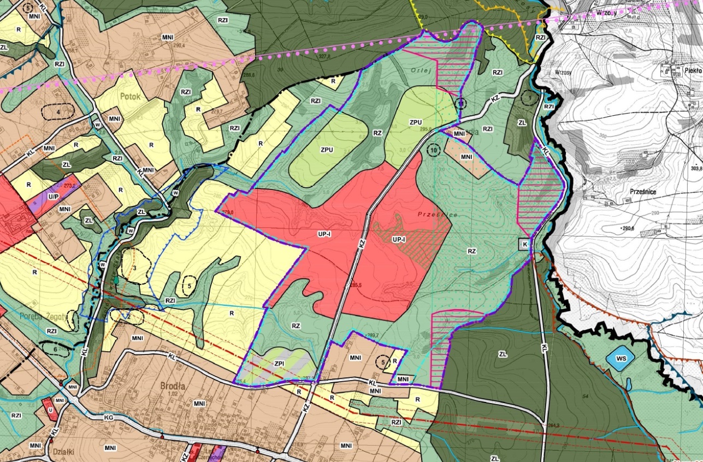Select the boxed K symbol by the road
703x462 pixels.
click(524, 245)
